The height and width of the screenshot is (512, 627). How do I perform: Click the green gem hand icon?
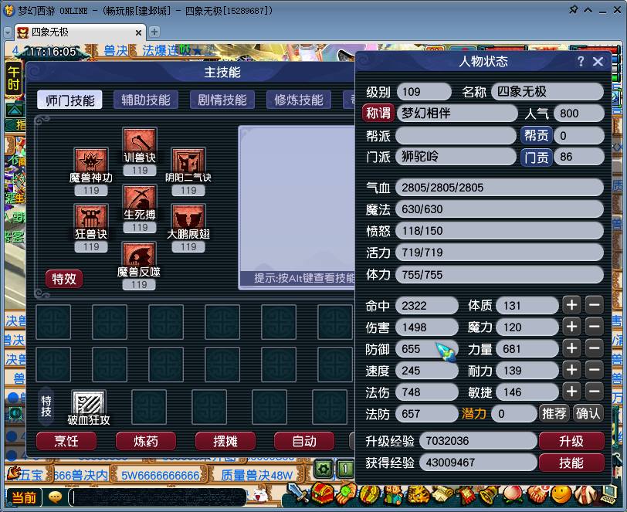[x=347, y=493]
